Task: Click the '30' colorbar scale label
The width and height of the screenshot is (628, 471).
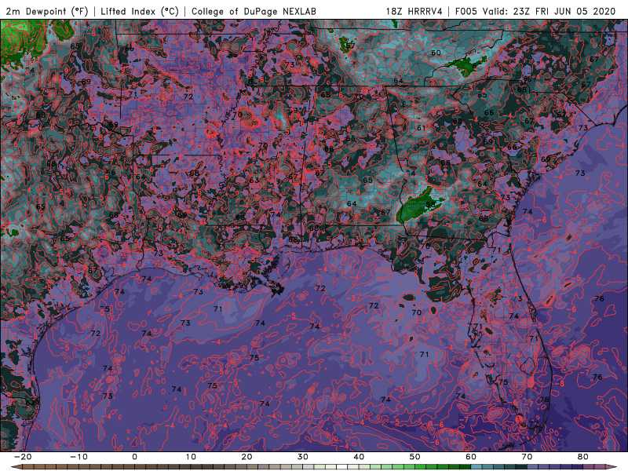Action: click(x=303, y=457)
